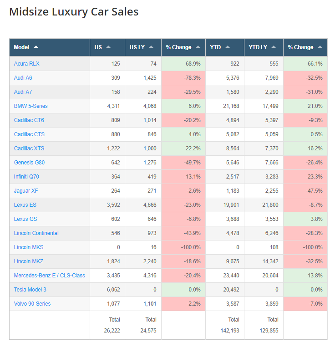Select Lexus ES YTD LY 21,800
This screenshot has height=358, width=335.
point(270,205)
